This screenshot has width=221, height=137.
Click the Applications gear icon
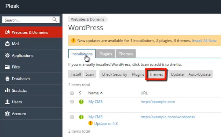7,56
